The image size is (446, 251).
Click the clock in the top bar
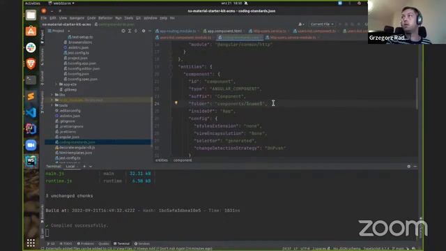tap(231, 3)
